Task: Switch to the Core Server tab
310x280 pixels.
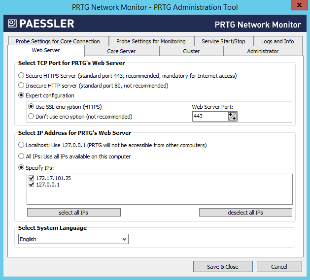Action: (x=121, y=51)
